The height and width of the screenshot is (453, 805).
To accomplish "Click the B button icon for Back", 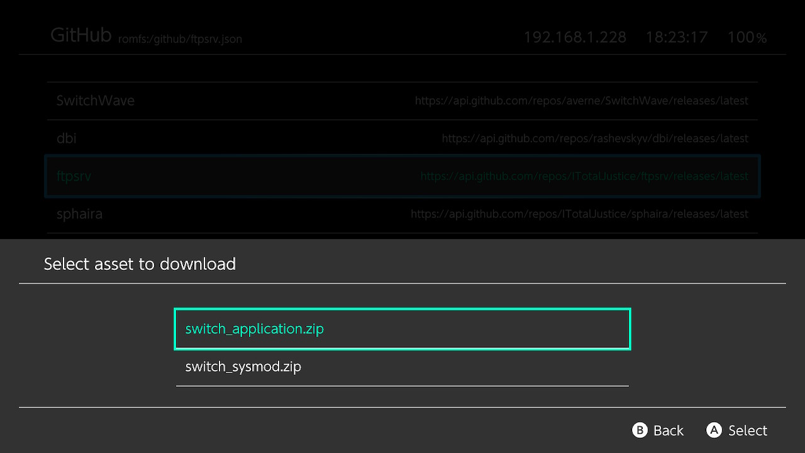I will [x=639, y=430].
